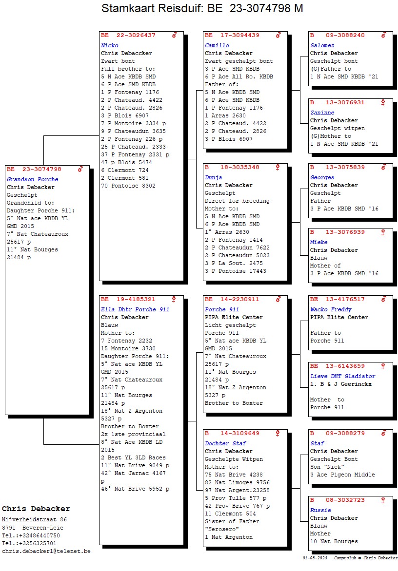The image size is (398, 571).
Task: Click the female symbol on Dochter Staf's card
Action: click(x=278, y=433)
